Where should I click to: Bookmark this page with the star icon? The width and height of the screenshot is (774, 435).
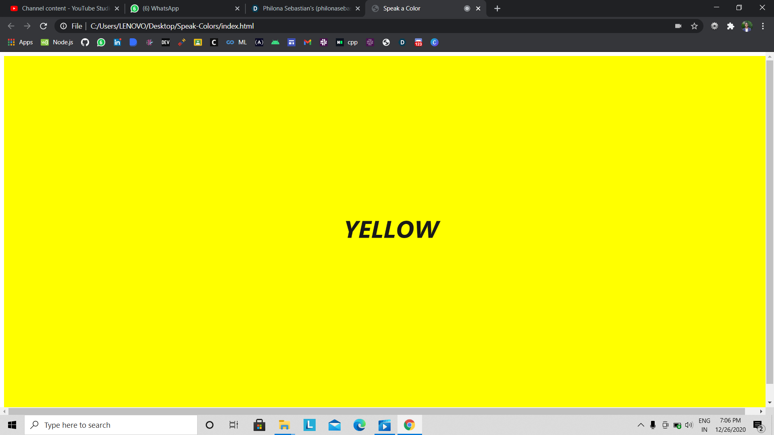click(x=694, y=26)
